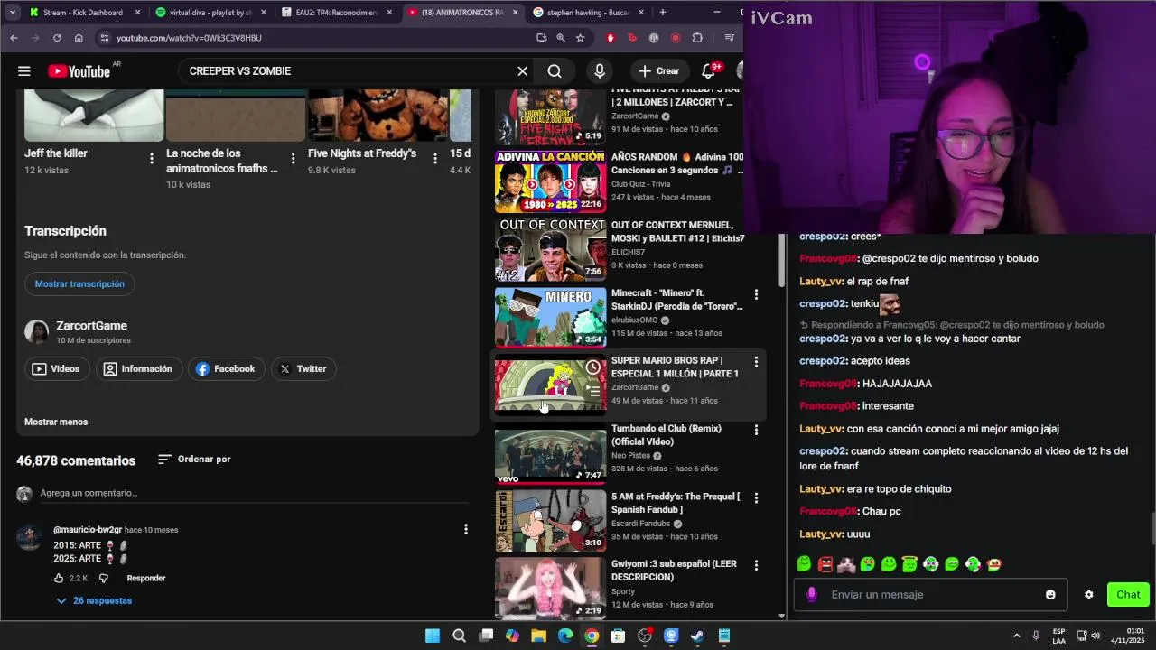Reload the page in browser toolbar

click(x=57, y=38)
